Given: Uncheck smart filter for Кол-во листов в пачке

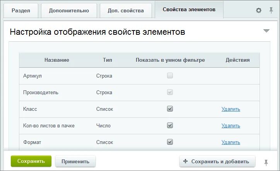Looking at the screenshot, I should [x=170, y=125].
